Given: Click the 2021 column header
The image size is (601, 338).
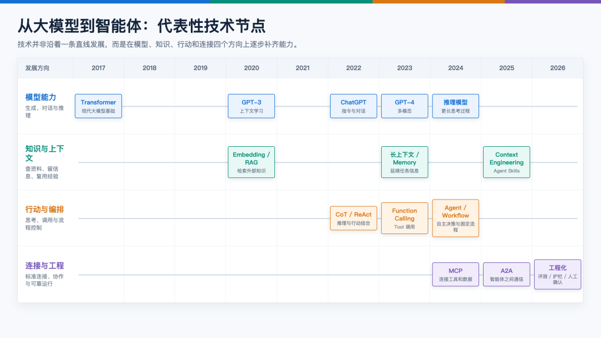Looking at the screenshot, I should pos(302,68).
